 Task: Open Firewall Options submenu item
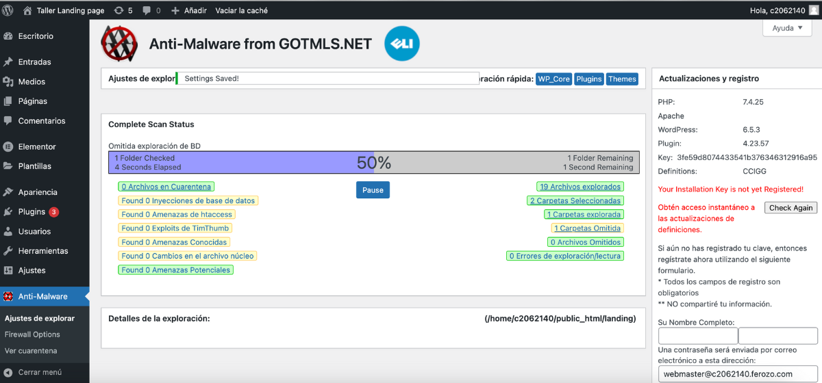(x=32, y=334)
